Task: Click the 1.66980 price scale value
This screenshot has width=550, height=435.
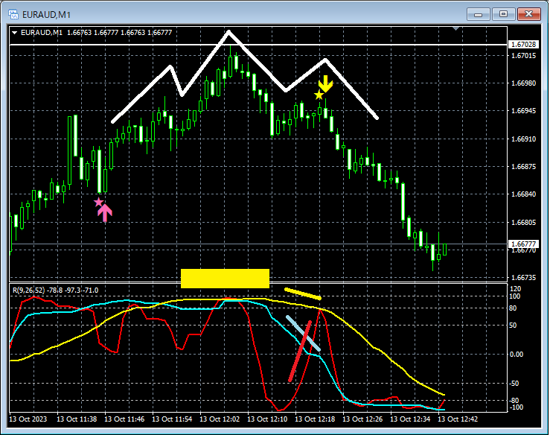Action: 523,83
